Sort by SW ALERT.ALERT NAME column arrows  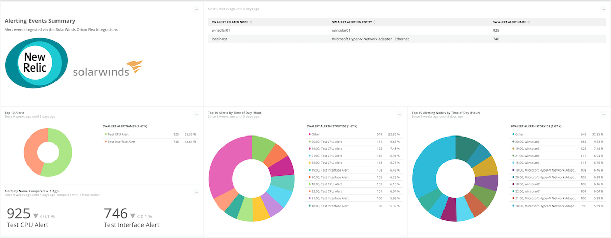tap(530, 22)
